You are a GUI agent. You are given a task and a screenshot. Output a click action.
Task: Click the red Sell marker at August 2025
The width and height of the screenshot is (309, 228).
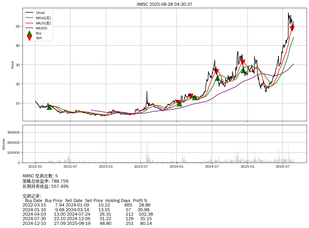292,28
